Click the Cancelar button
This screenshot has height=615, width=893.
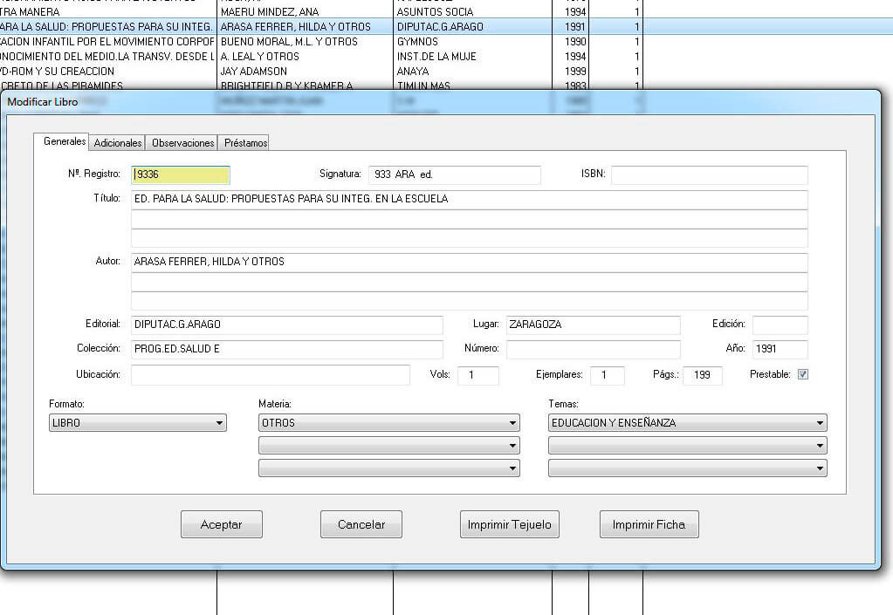pos(361,525)
